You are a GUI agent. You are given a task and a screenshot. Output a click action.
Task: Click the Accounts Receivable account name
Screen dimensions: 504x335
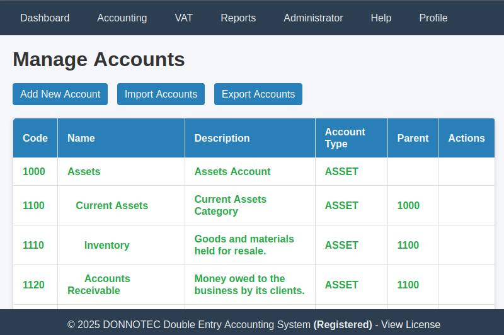click(x=99, y=285)
